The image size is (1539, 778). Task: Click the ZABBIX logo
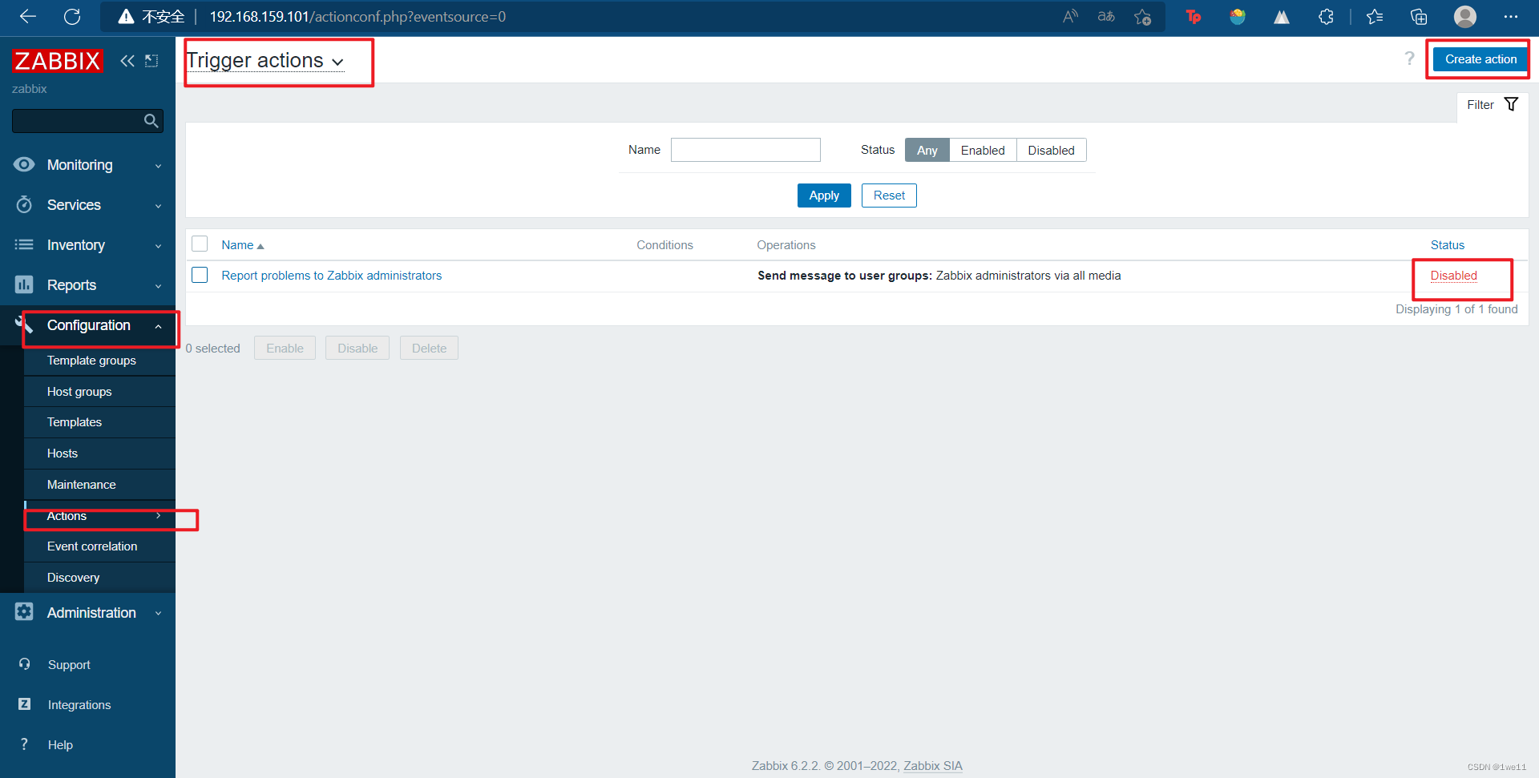(x=58, y=61)
